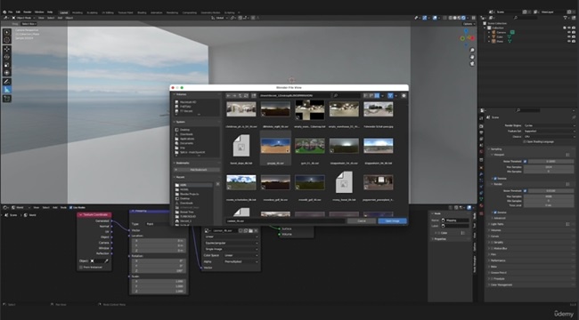The image size is (579, 320).
Task: Adjust Viewport Max Samples field
Action: (x=549, y=167)
